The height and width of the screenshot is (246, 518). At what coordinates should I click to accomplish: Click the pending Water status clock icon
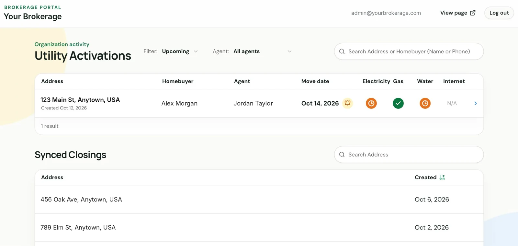pos(425,103)
